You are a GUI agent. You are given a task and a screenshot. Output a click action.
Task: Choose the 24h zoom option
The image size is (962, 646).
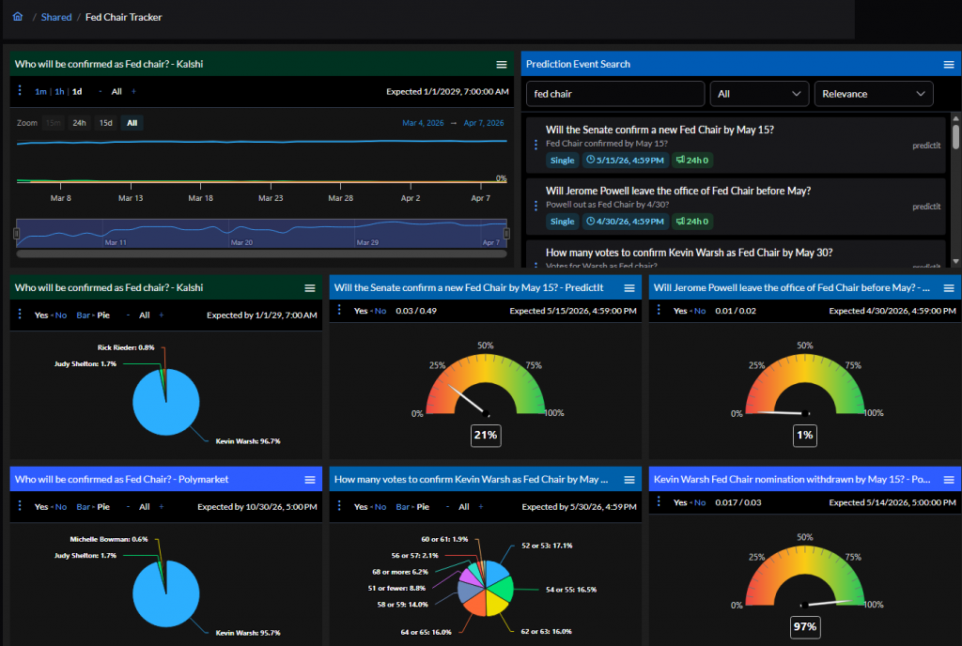80,123
